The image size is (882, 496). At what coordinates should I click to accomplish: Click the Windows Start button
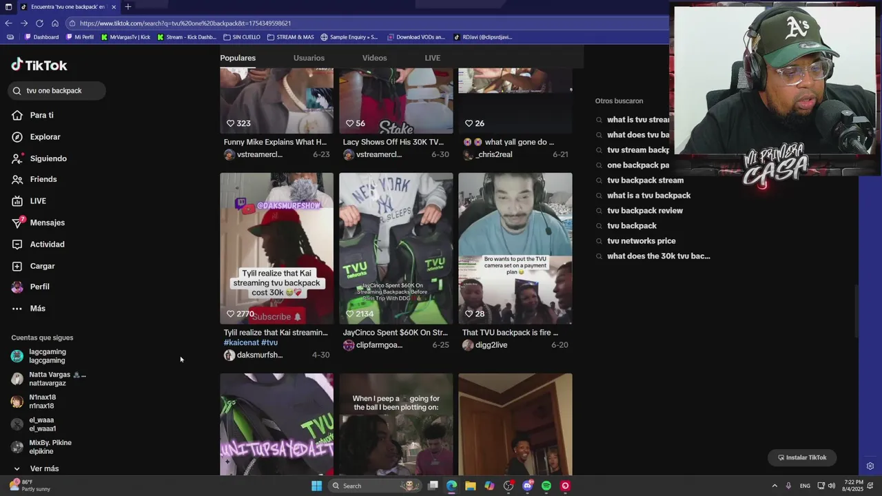(x=316, y=486)
